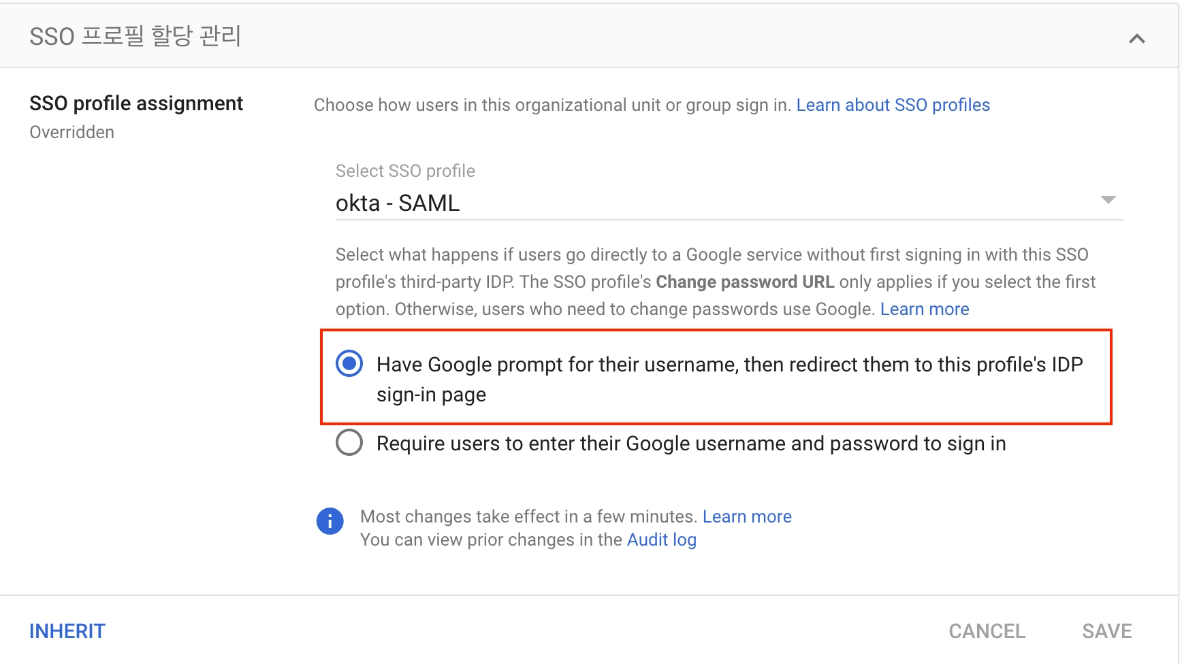The width and height of the screenshot is (1182, 664).
Task: Click the bold Change password URL text
Action: tap(744, 282)
